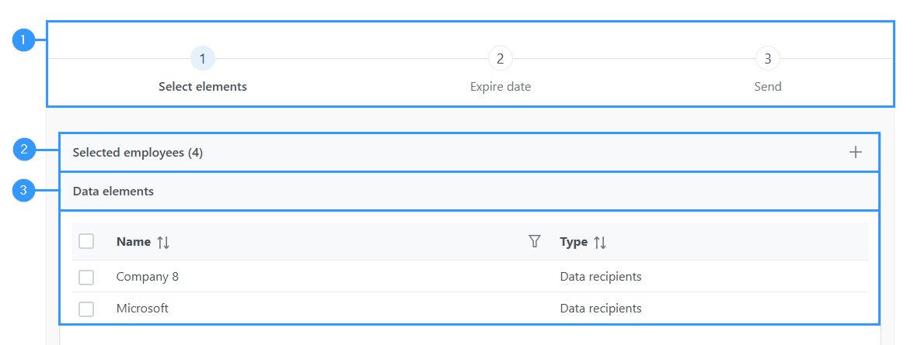Check the Company 8 row checkbox
Image resolution: width=914 pixels, height=345 pixels.
point(86,277)
